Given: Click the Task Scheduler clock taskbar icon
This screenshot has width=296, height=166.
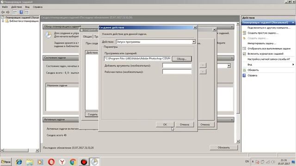Looking at the screenshot, I should tap(94, 162).
